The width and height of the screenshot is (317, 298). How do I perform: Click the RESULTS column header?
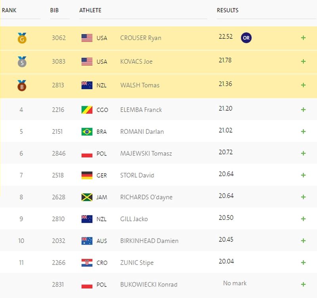pos(227,10)
